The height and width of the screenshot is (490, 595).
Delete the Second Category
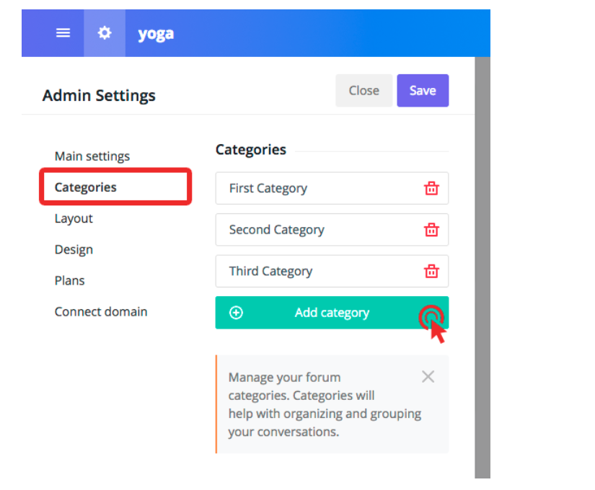[431, 230]
